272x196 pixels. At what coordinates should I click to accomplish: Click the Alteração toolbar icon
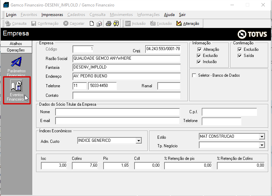[x=179, y=23]
